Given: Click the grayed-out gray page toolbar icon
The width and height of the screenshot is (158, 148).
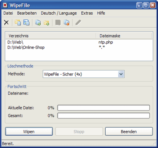Looking at the screenshot, I should (x=58, y=23).
